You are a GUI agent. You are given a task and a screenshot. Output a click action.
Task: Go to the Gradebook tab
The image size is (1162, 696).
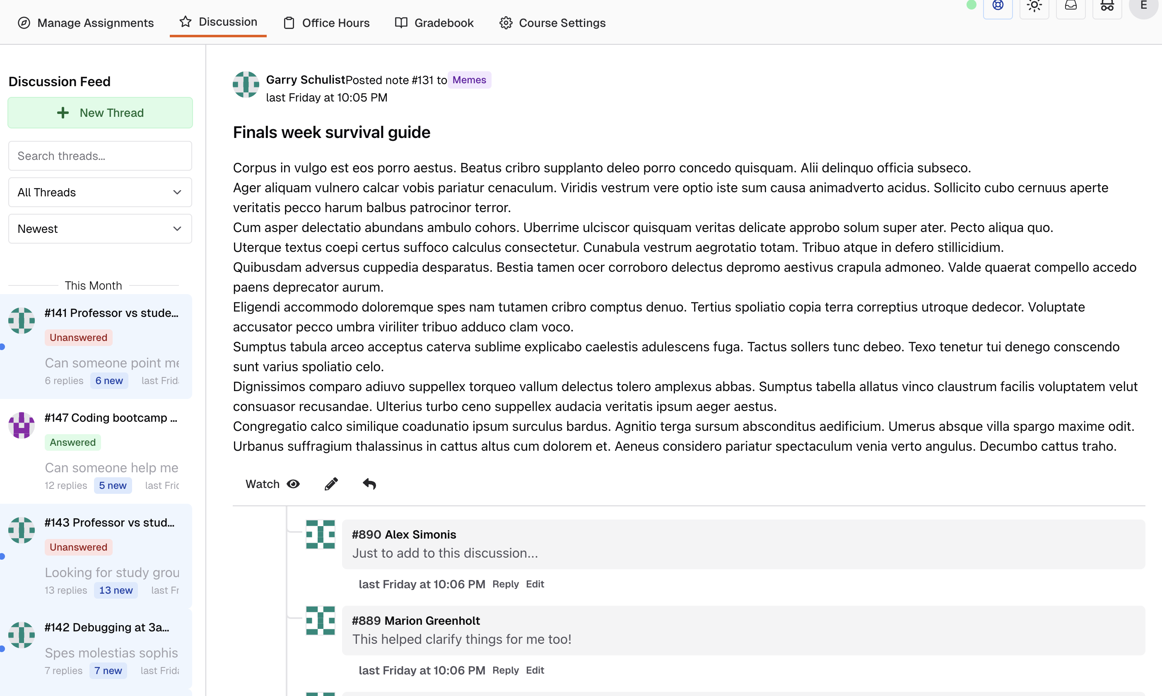pos(434,22)
